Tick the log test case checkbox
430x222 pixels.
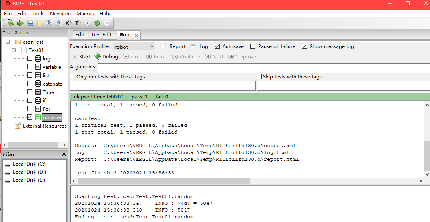coord(30,58)
